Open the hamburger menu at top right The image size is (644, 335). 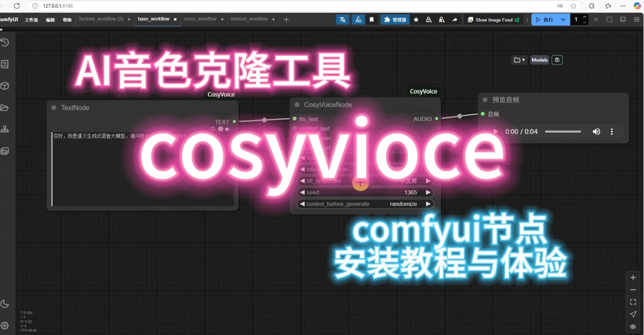(637, 20)
